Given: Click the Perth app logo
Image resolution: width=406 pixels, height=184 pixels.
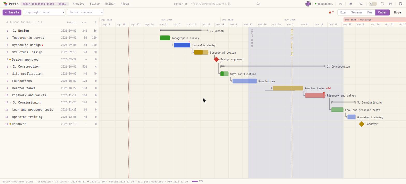Looking at the screenshot, I should click(5, 4).
